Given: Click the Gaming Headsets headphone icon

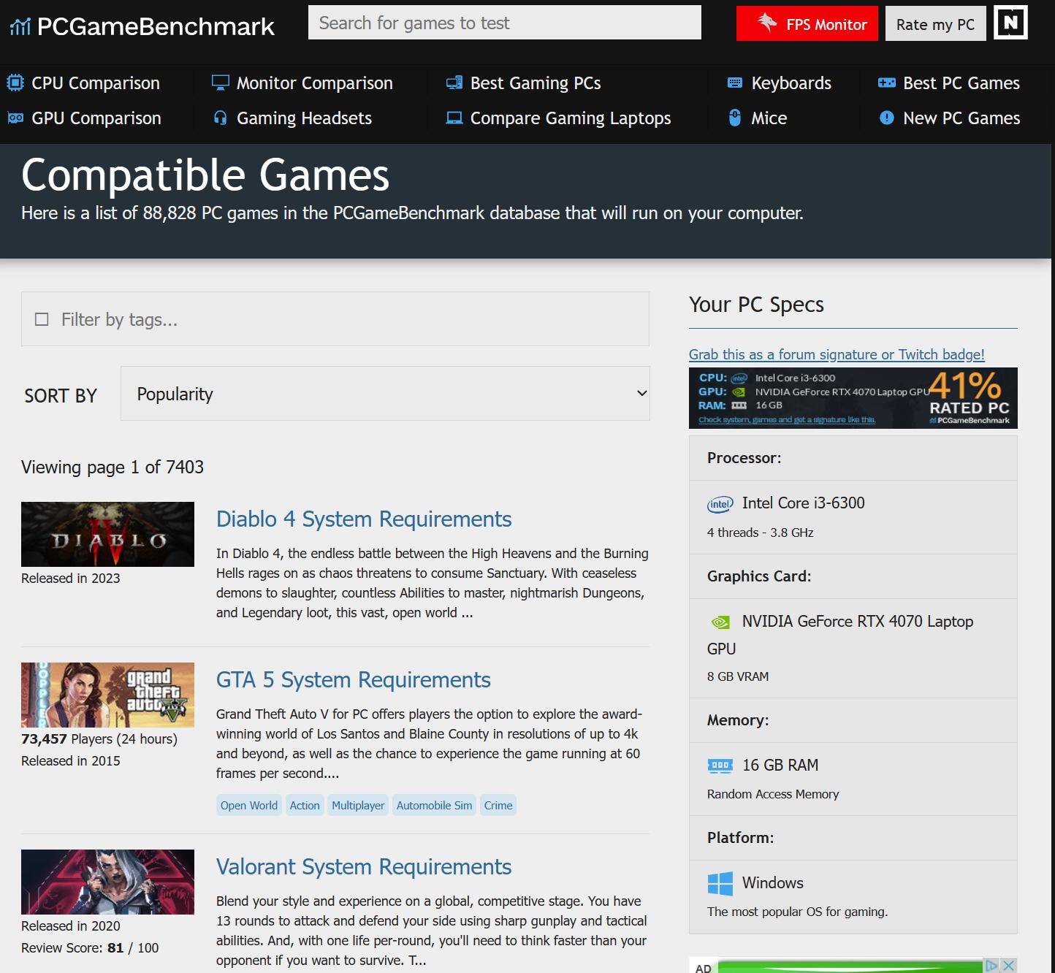Looking at the screenshot, I should click(x=220, y=118).
